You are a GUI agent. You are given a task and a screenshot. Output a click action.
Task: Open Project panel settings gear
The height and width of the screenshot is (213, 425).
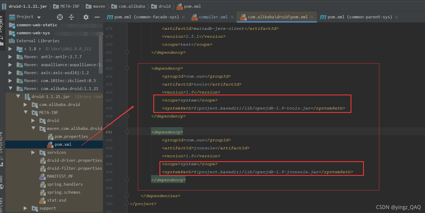(86, 17)
